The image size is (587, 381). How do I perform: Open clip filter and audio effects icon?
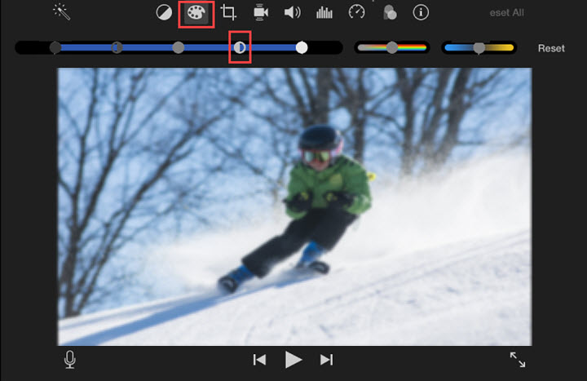[x=390, y=12]
